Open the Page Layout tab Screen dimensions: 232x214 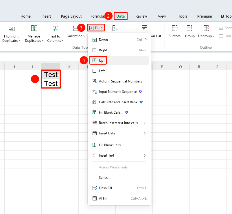click(x=71, y=16)
